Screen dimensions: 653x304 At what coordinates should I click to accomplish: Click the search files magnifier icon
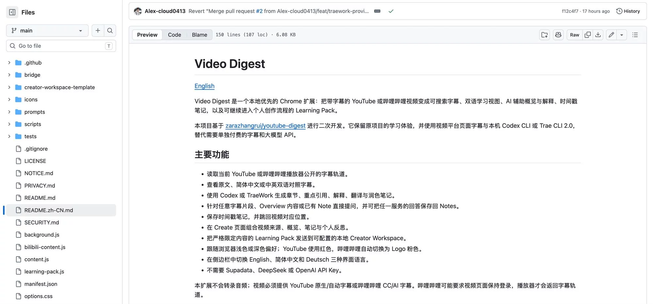(110, 30)
